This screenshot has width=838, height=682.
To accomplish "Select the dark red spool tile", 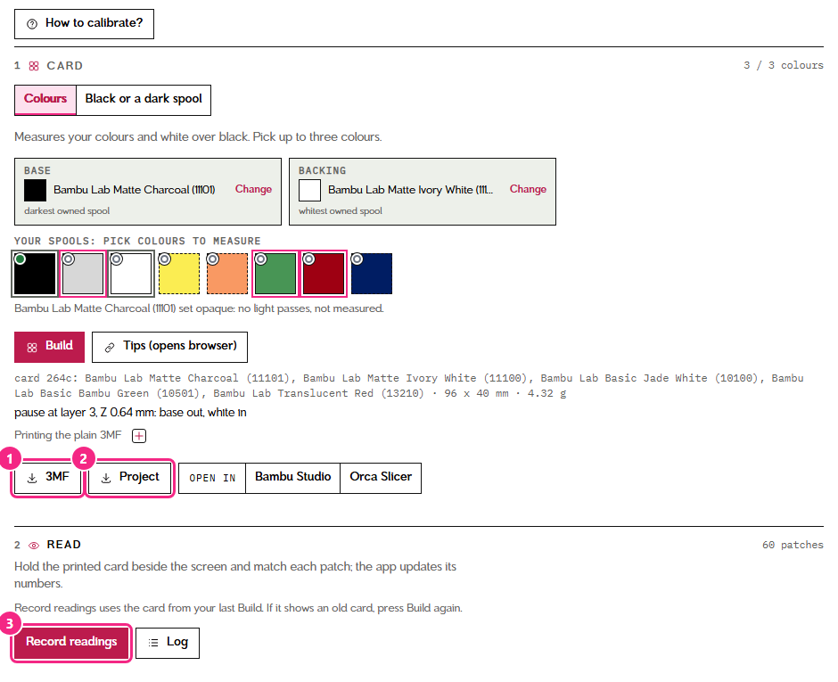I will coord(324,274).
